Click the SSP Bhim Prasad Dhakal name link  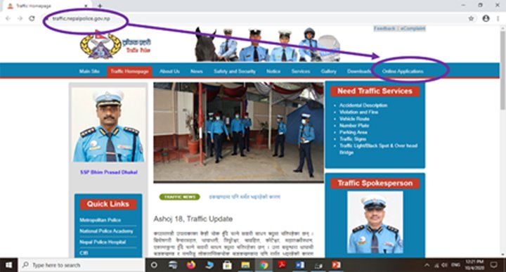(x=109, y=172)
